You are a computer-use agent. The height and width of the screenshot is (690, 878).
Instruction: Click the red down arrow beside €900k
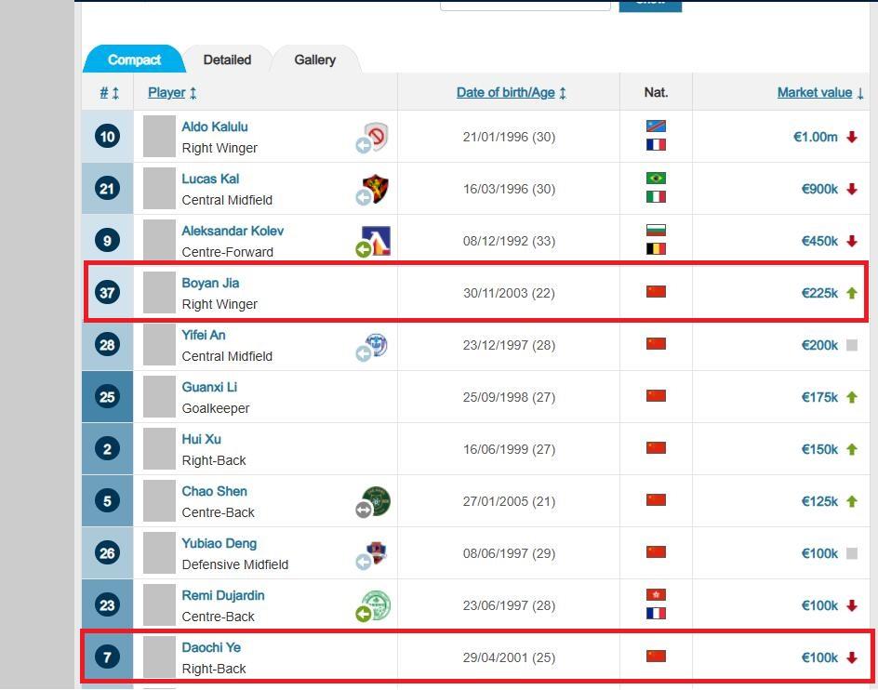[852, 189]
